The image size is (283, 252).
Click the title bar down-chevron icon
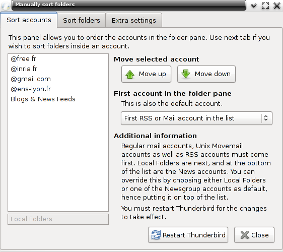tap(254, 6)
